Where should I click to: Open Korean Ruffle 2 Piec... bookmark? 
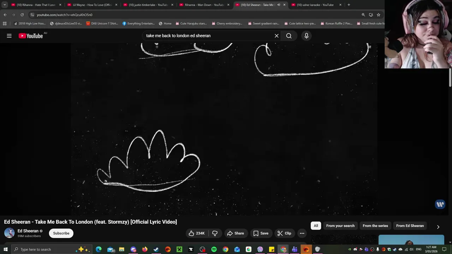coord(336,24)
